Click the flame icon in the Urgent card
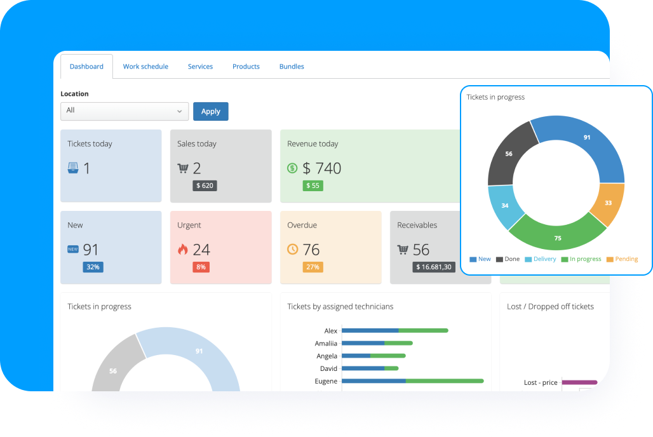Screen dimensions: 653x437 pos(182,250)
